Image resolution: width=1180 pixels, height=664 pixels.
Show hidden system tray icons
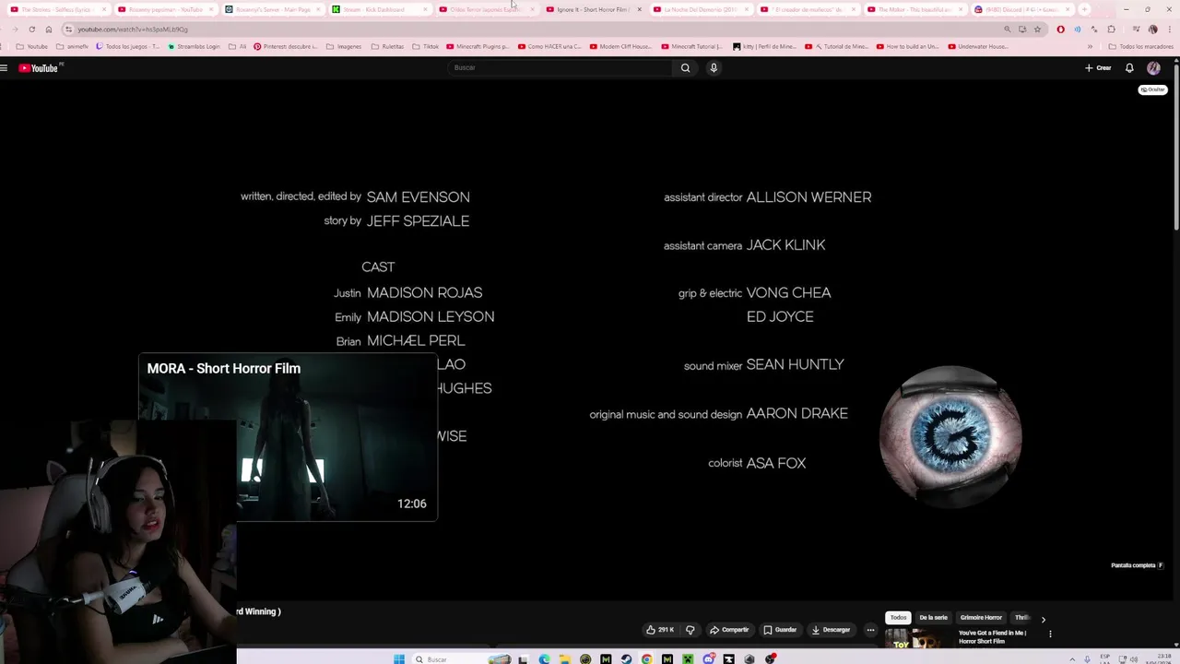(x=1072, y=658)
